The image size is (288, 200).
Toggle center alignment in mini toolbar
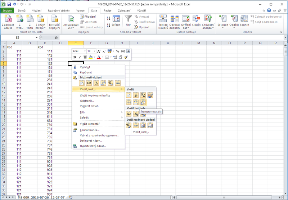pyautogui.click(x=85, y=57)
